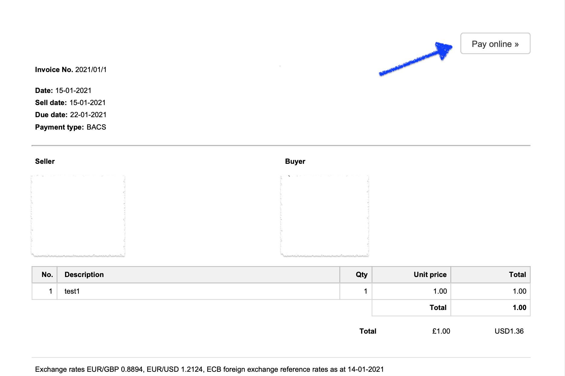Select the empty Seller address box

coord(78,215)
